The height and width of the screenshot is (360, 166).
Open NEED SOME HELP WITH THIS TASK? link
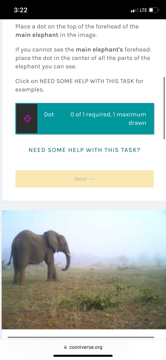(x=85, y=150)
